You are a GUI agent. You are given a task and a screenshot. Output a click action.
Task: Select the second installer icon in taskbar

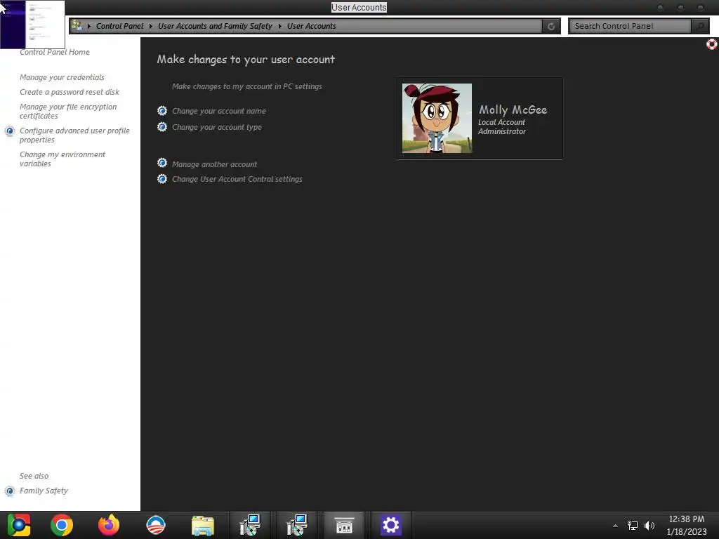click(x=297, y=525)
